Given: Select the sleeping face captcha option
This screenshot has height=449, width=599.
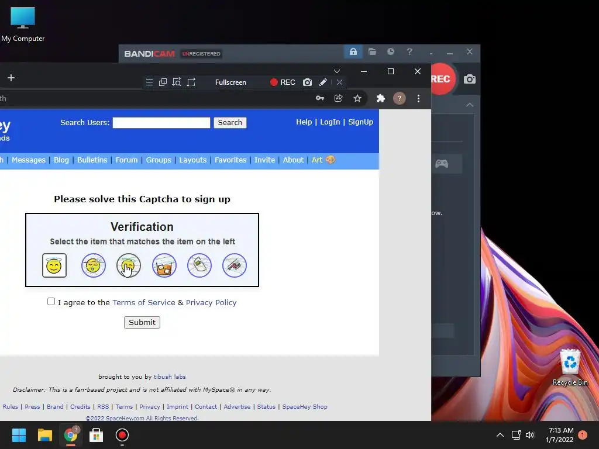Looking at the screenshot, I should point(93,265).
